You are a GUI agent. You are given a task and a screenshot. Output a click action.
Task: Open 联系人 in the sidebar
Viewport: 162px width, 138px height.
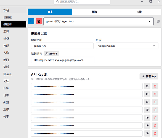pyautogui.click(x=14, y=74)
